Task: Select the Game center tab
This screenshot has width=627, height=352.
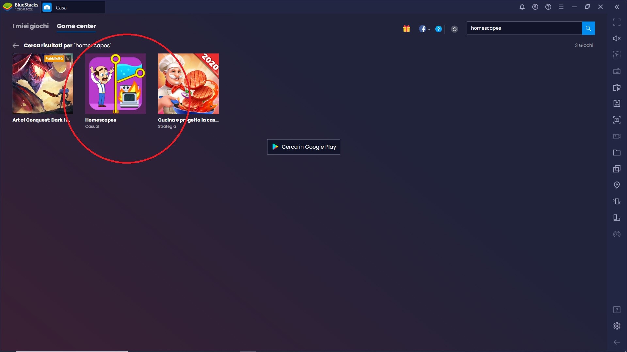Action: pos(76,26)
